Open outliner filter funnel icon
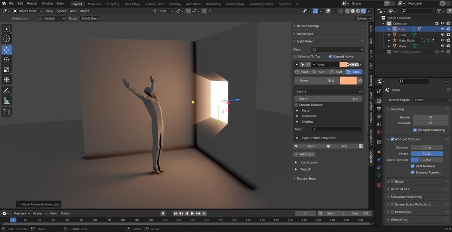The width and height of the screenshot is (452, 232). click(439, 11)
